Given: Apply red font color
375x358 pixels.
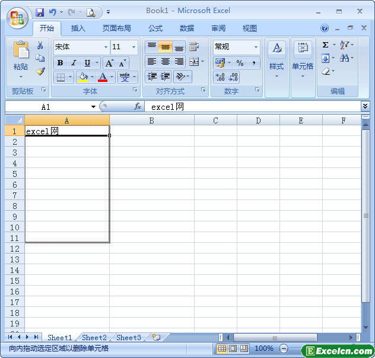Looking at the screenshot, I should click(103, 77).
